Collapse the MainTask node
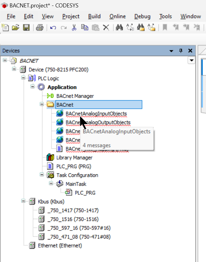Viewport: 206px width, 262px height. [51, 184]
